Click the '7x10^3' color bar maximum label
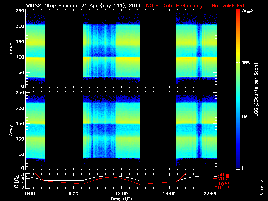Screen dimensions: 268x201 249,11
